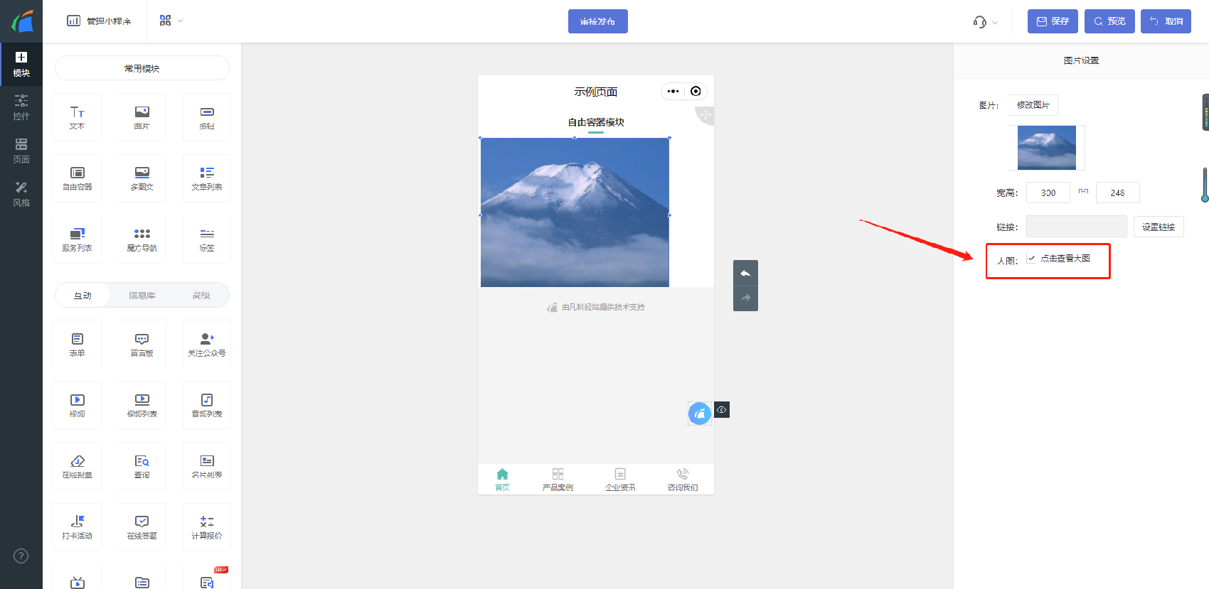1209x589 pixels.
Task: Click the 审核发布 publish button
Action: pyautogui.click(x=597, y=21)
